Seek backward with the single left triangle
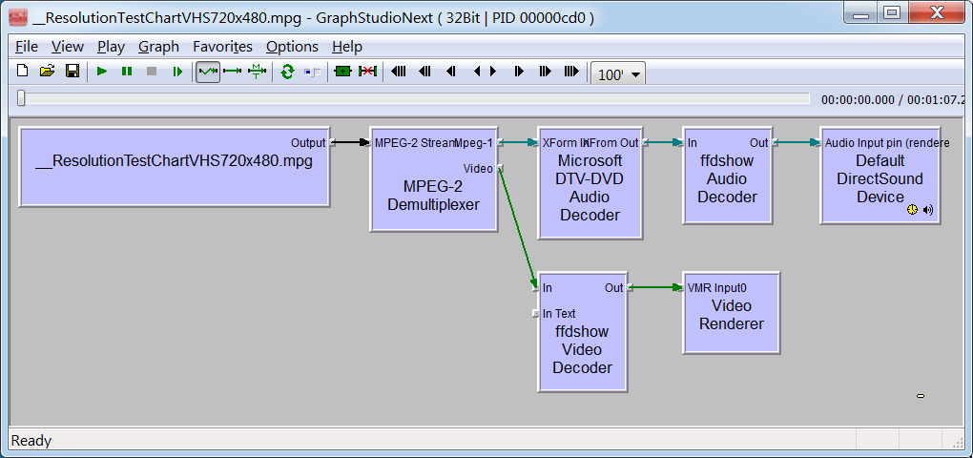Image resolution: width=973 pixels, height=458 pixels. tap(477, 72)
